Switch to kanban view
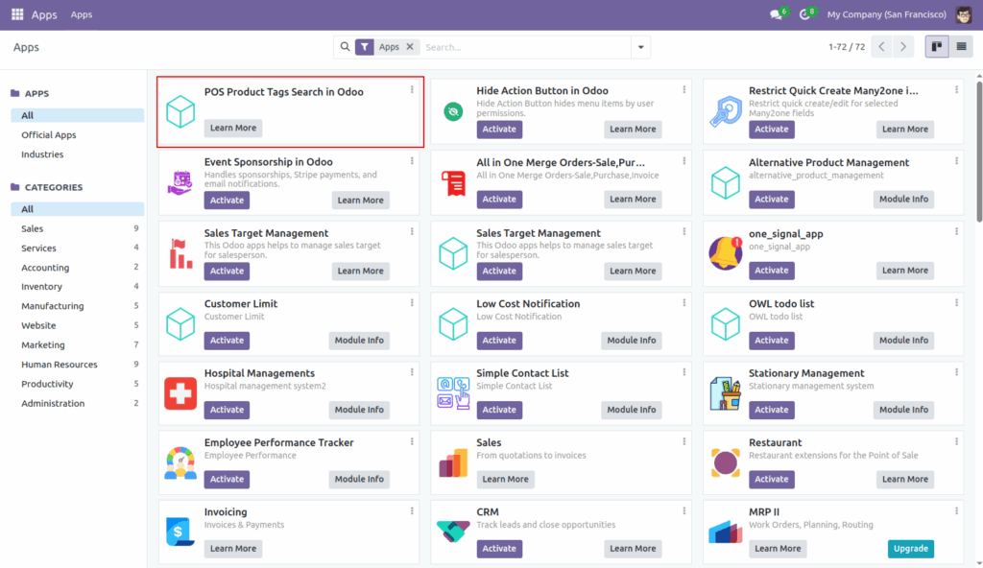The width and height of the screenshot is (983, 568). pyautogui.click(x=936, y=46)
